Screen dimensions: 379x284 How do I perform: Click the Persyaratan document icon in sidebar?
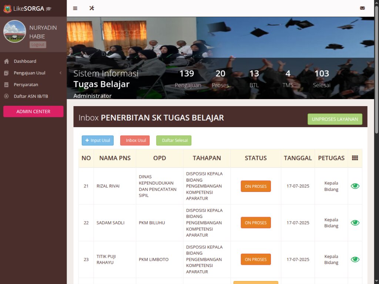point(6,85)
